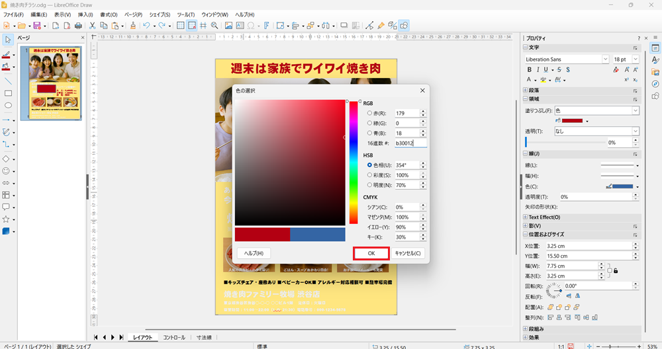Toggle the display grid icon
The width and height of the screenshot is (662, 349).
tap(180, 26)
